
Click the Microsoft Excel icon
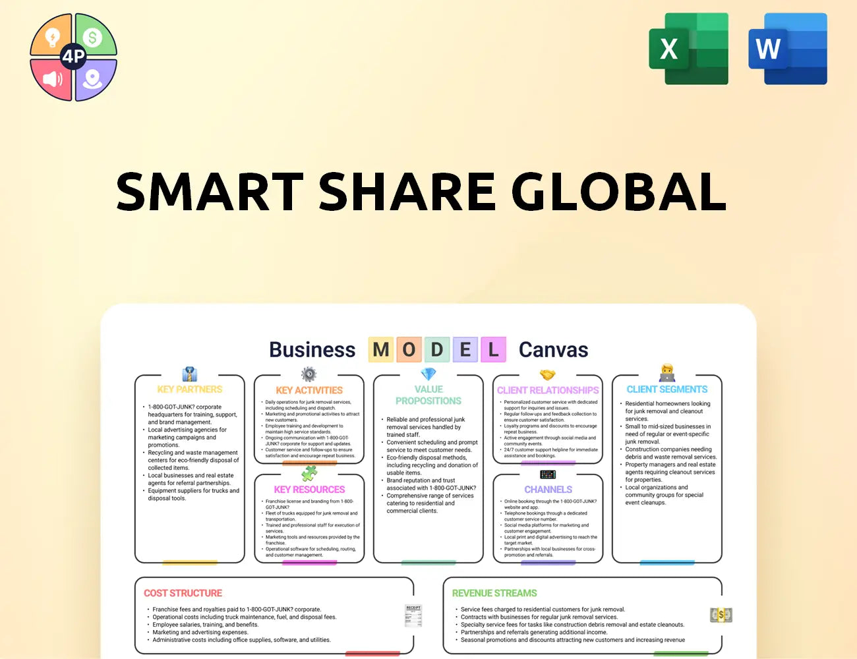pos(689,49)
